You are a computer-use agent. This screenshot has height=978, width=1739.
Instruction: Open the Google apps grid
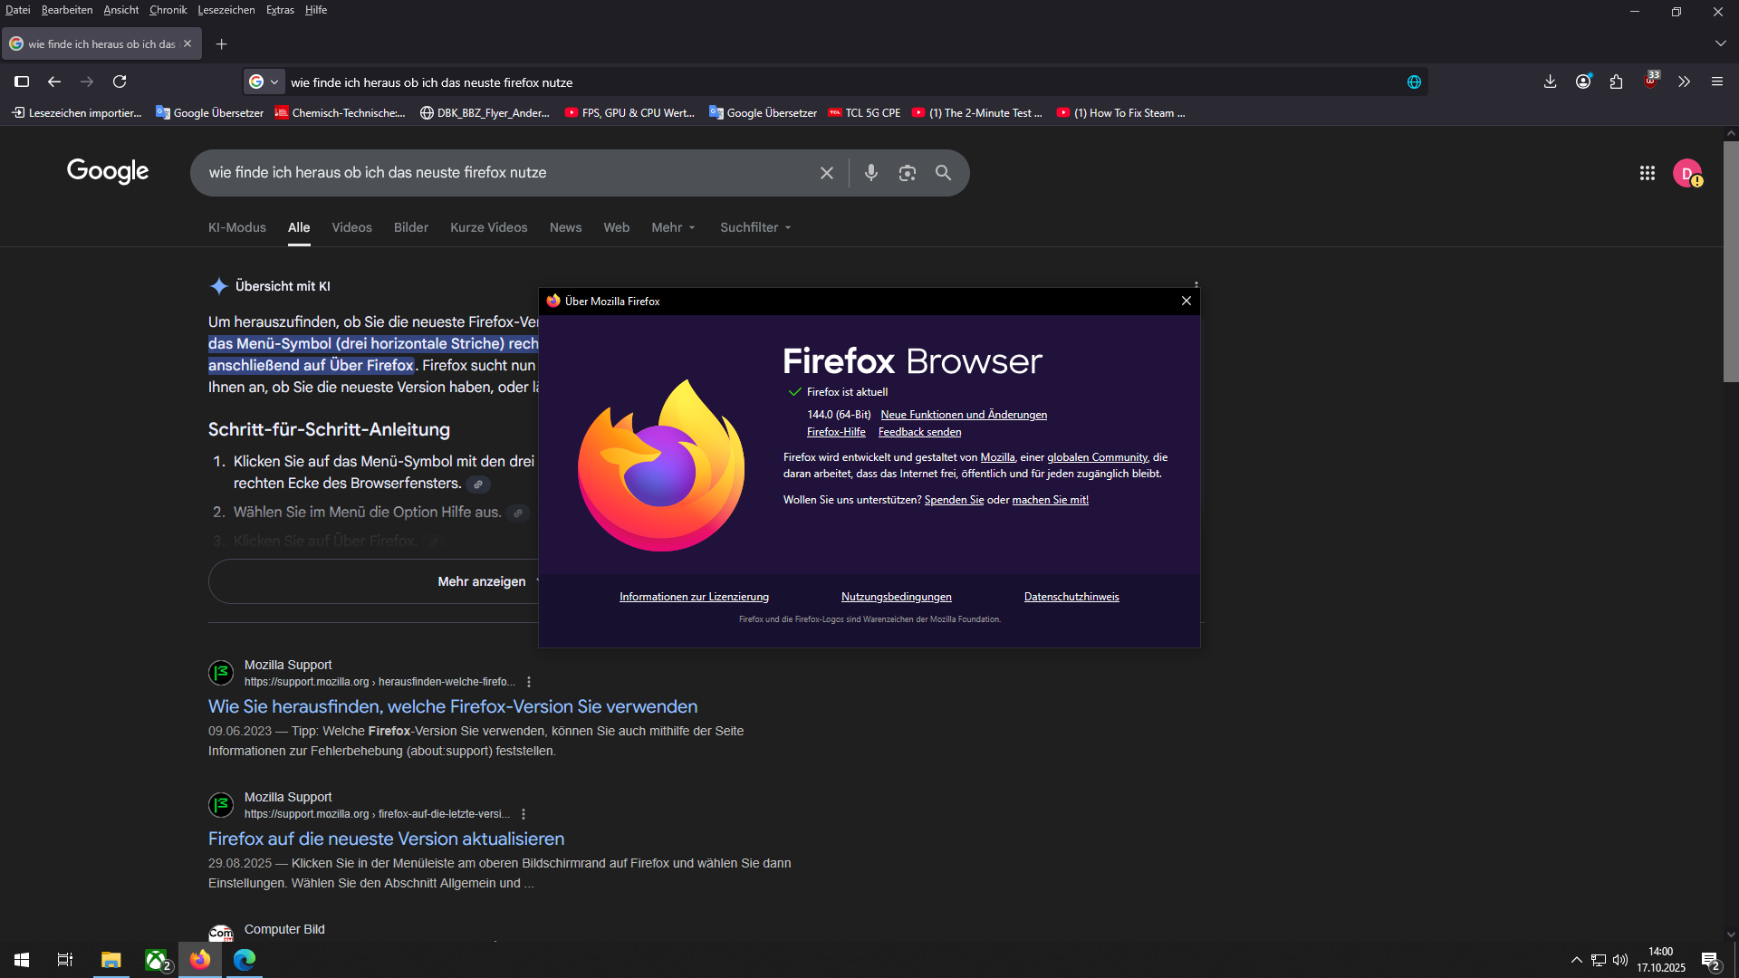point(1647,173)
